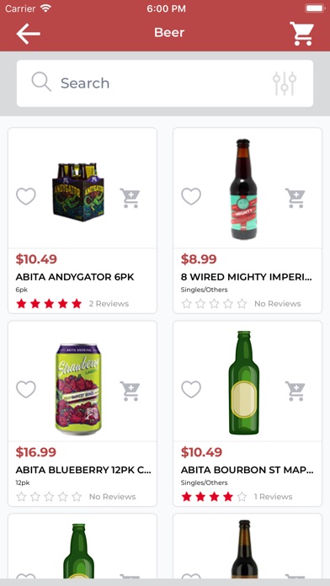Add Abita Bourbon St Maple to cart
The width and height of the screenshot is (330, 586).
pos(295,391)
